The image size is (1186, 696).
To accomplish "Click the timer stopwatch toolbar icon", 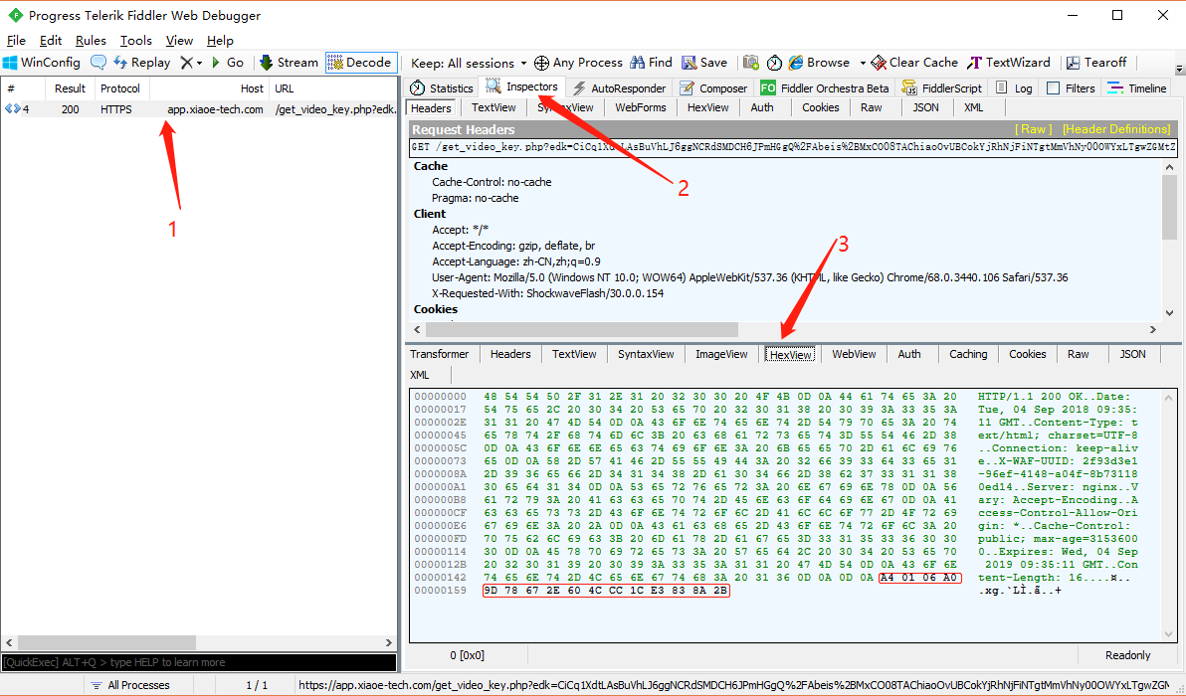I will (x=774, y=63).
